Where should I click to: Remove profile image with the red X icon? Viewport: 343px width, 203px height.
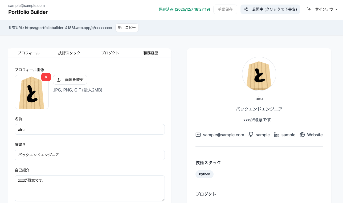click(46, 77)
